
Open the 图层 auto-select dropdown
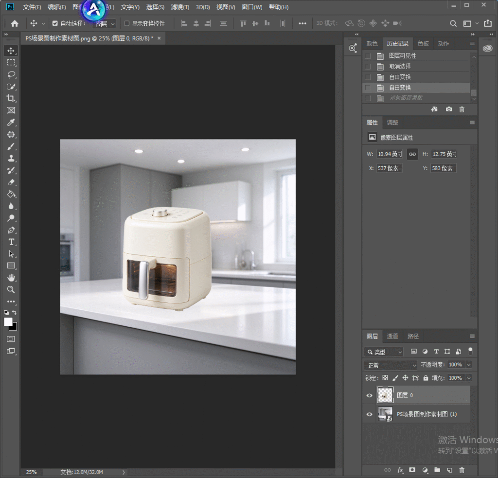click(105, 24)
